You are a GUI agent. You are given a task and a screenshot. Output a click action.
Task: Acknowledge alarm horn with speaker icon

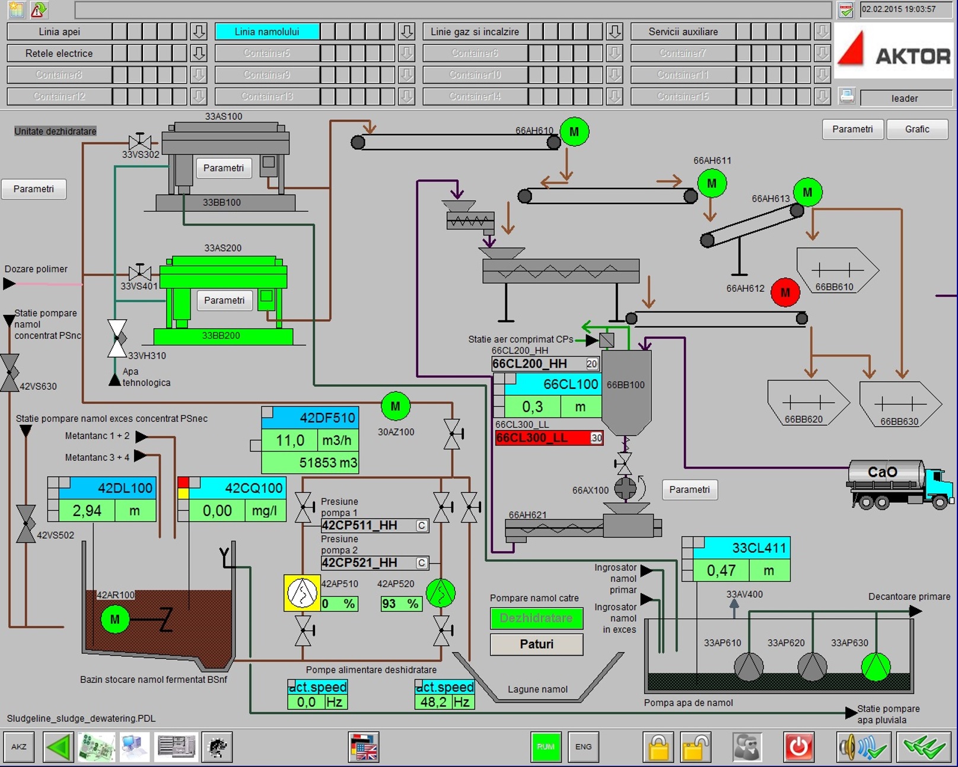pos(864,747)
